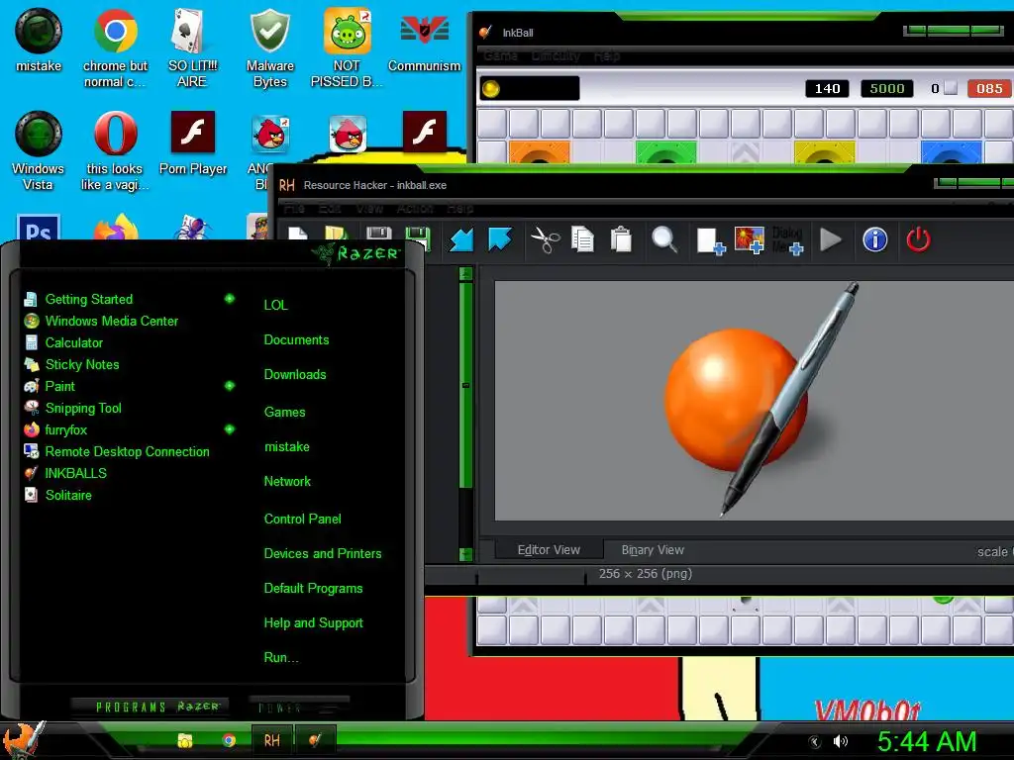
Task: Launch Calculator from start menu
Action: click(x=63, y=342)
